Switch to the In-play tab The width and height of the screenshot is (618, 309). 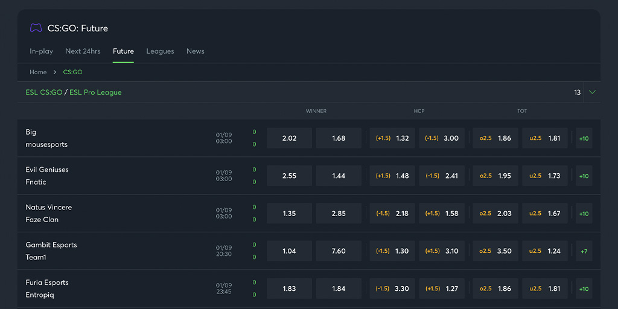click(42, 51)
